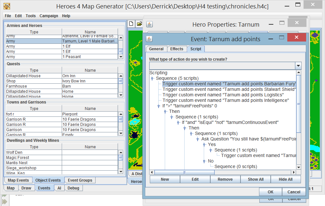This screenshot has height=206, width=325.
Task: Click the Java icon in Event window title
Action: point(149,39)
